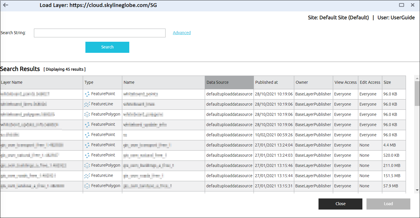This screenshot has height=218, width=420.
Task: Click FeatureLine icon in 151.5 MB row
Action: coord(87,176)
